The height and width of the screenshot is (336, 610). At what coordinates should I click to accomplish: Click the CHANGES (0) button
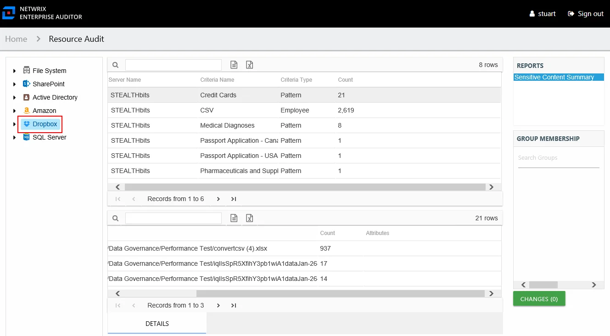pos(539,299)
